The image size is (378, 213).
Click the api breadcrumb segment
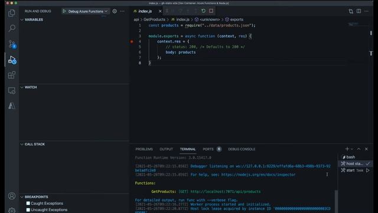(x=136, y=20)
